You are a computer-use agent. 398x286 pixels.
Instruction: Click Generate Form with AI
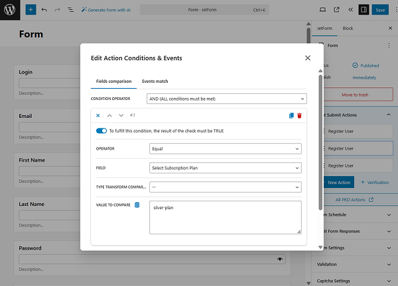click(105, 10)
